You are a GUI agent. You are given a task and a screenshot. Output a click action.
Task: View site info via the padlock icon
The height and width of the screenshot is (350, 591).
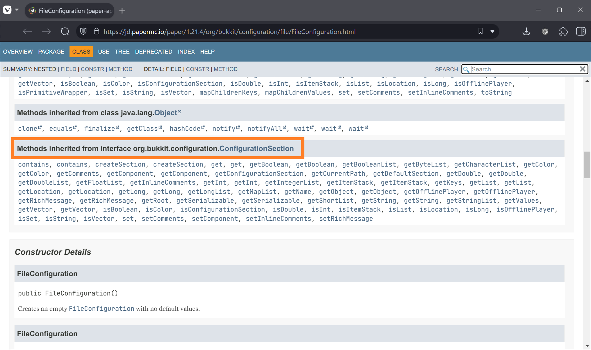pyautogui.click(x=96, y=31)
